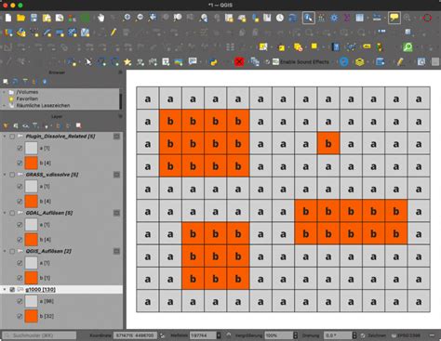Click the filter legend funnel icon in Layer panel
Screen dimensions: 441x341
36,125
